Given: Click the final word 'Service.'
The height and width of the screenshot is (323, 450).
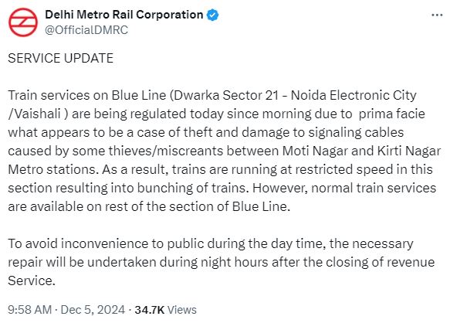Looking at the screenshot, I should coord(32,280).
